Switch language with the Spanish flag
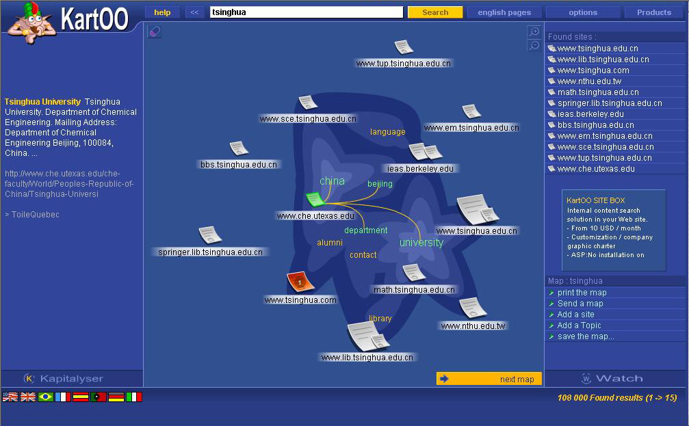 pyautogui.click(x=81, y=397)
